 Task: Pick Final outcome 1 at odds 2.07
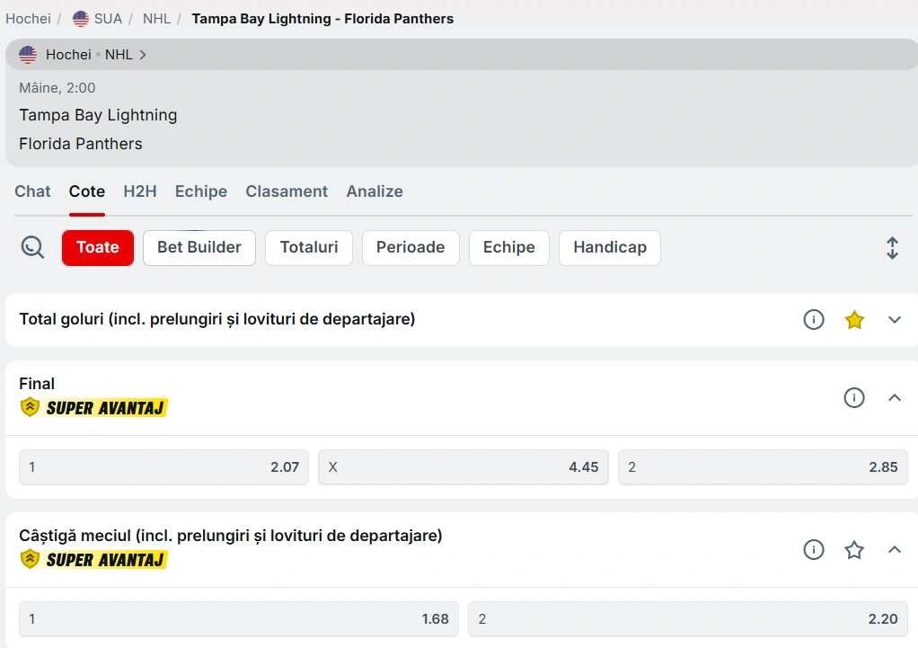163,467
